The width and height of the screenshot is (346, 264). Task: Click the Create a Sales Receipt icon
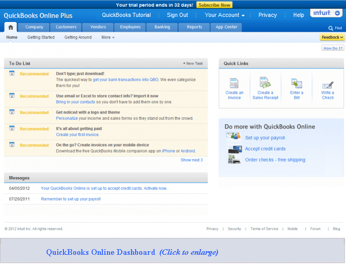265,82
